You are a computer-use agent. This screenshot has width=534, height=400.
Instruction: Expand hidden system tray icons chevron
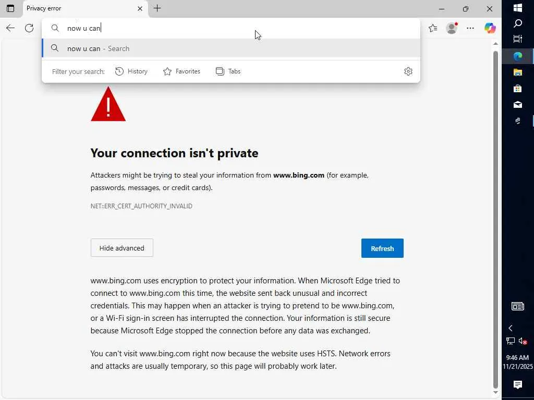tap(511, 328)
